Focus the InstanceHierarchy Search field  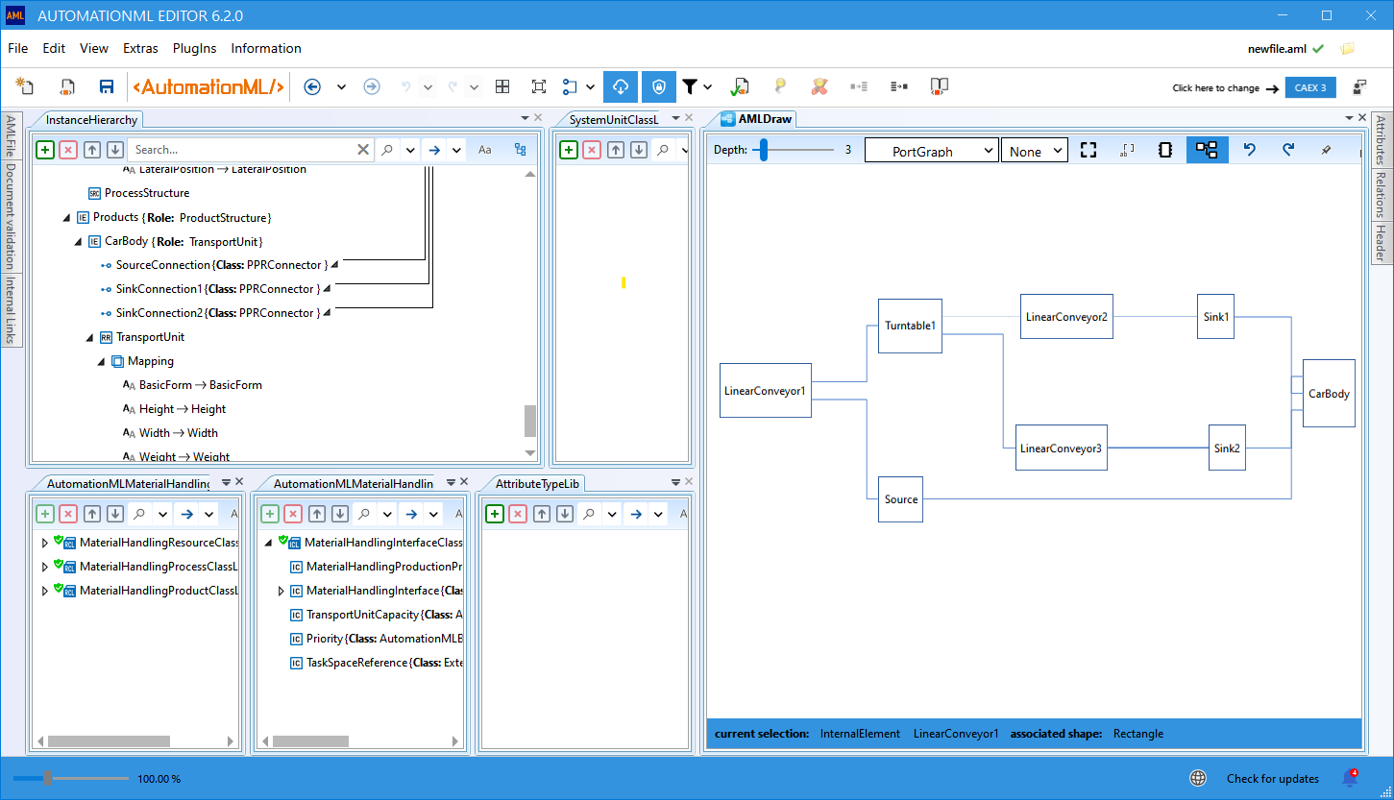point(241,150)
